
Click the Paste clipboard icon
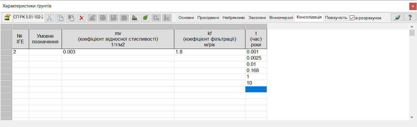pos(71,18)
